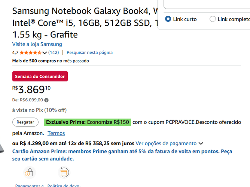Expand the rating breakdown chevron
Screen dimensions: 250x187
[x=45, y=53]
